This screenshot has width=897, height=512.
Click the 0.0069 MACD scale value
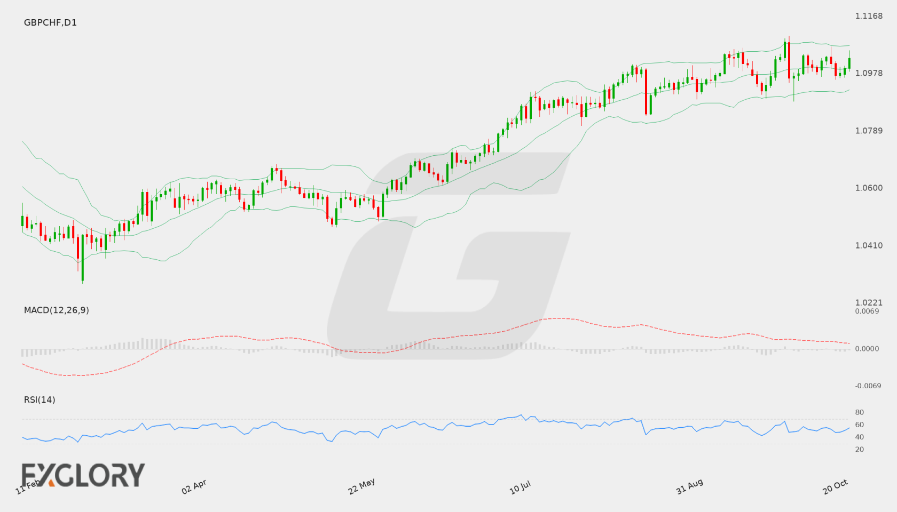point(867,311)
